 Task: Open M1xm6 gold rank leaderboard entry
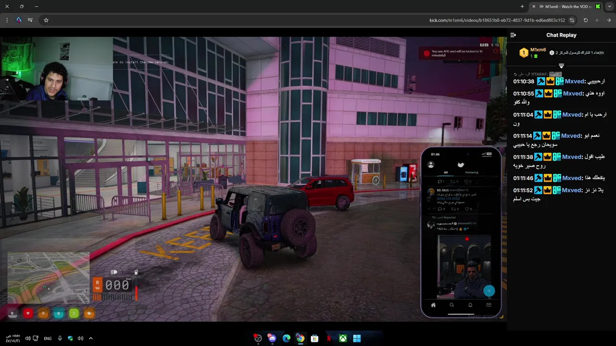(x=533, y=52)
